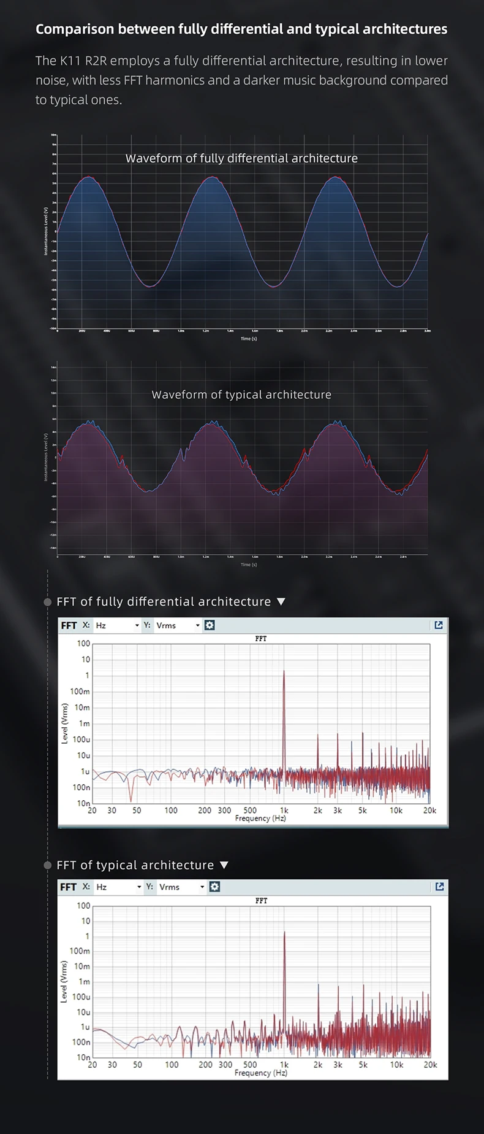Open X axis Hz dropdown in typical architecture FFT
Image resolution: width=484 pixels, height=1134 pixels.
pos(118,887)
